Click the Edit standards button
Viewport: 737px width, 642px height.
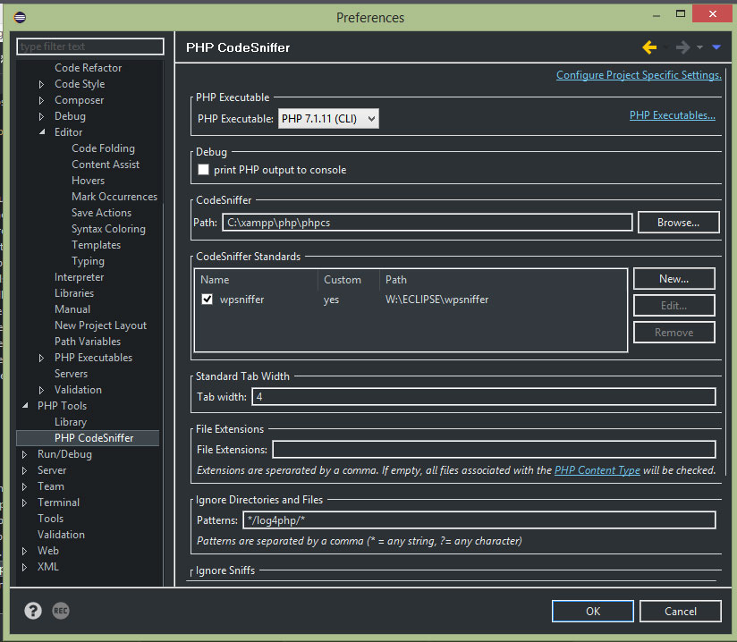674,306
